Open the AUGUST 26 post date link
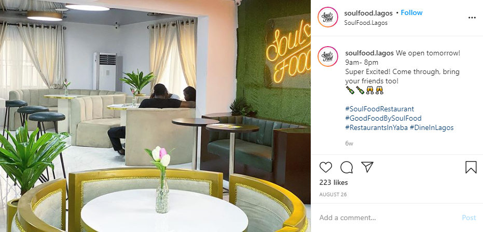 point(332,195)
